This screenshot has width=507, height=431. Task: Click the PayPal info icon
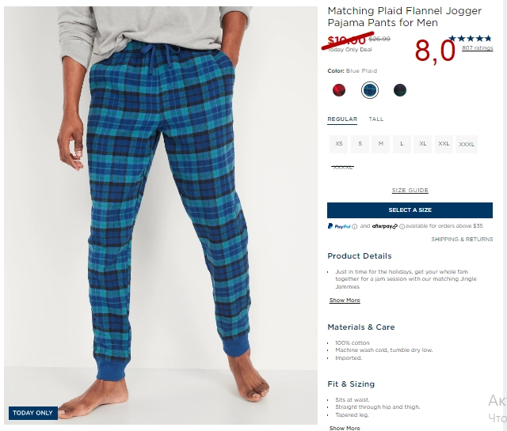354,227
